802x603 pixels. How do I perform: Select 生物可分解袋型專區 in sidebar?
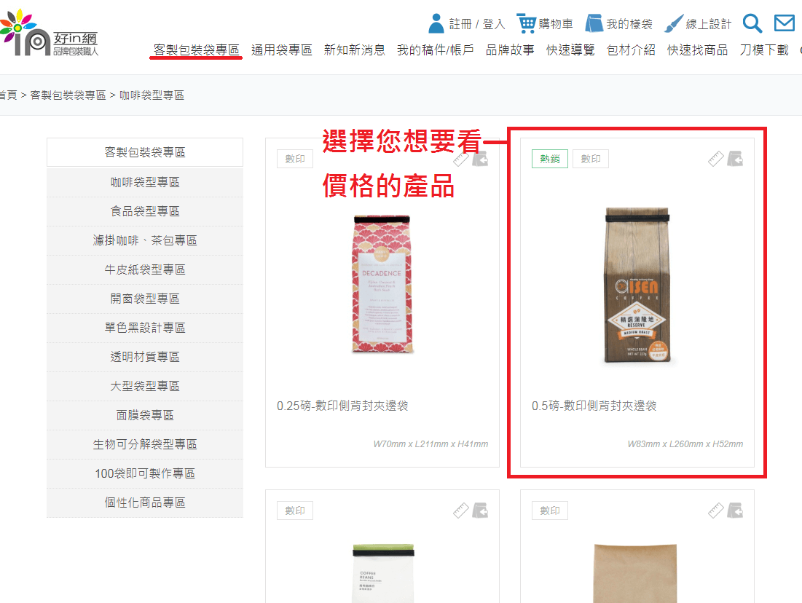click(x=145, y=444)
